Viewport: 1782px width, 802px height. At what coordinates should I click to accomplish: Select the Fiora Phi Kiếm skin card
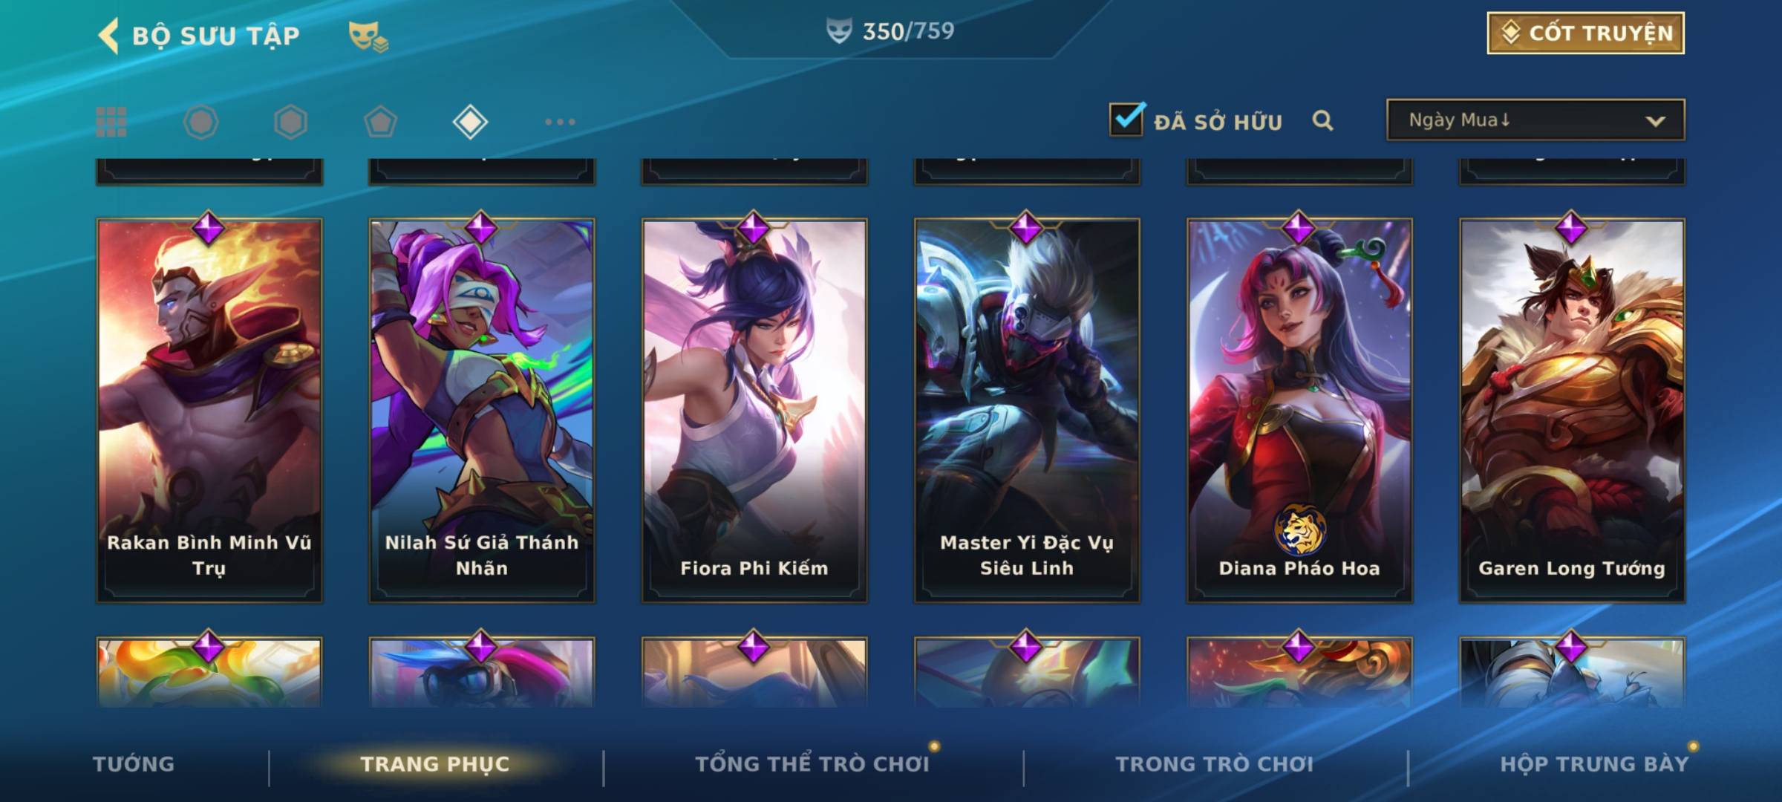754,410
